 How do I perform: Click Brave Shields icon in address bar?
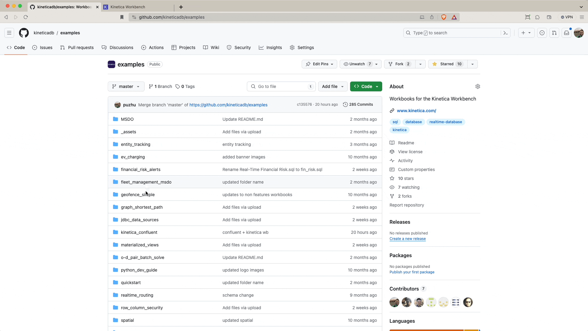tap(444, 17)
